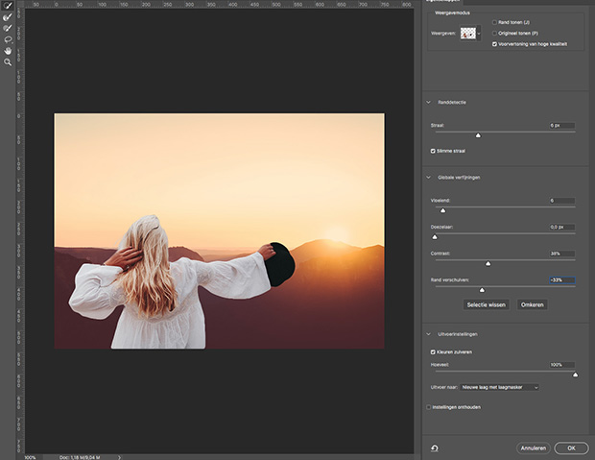
Task: Enable 'Rand tonen (J)' checkbox
Action: (494, 22)
